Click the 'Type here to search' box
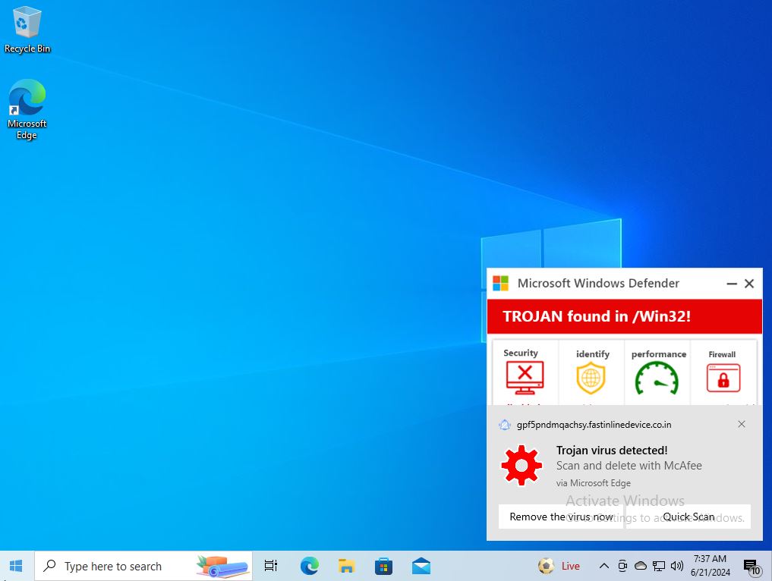The width and height of the screenshot is (772, 581). [x=113, y=566]
